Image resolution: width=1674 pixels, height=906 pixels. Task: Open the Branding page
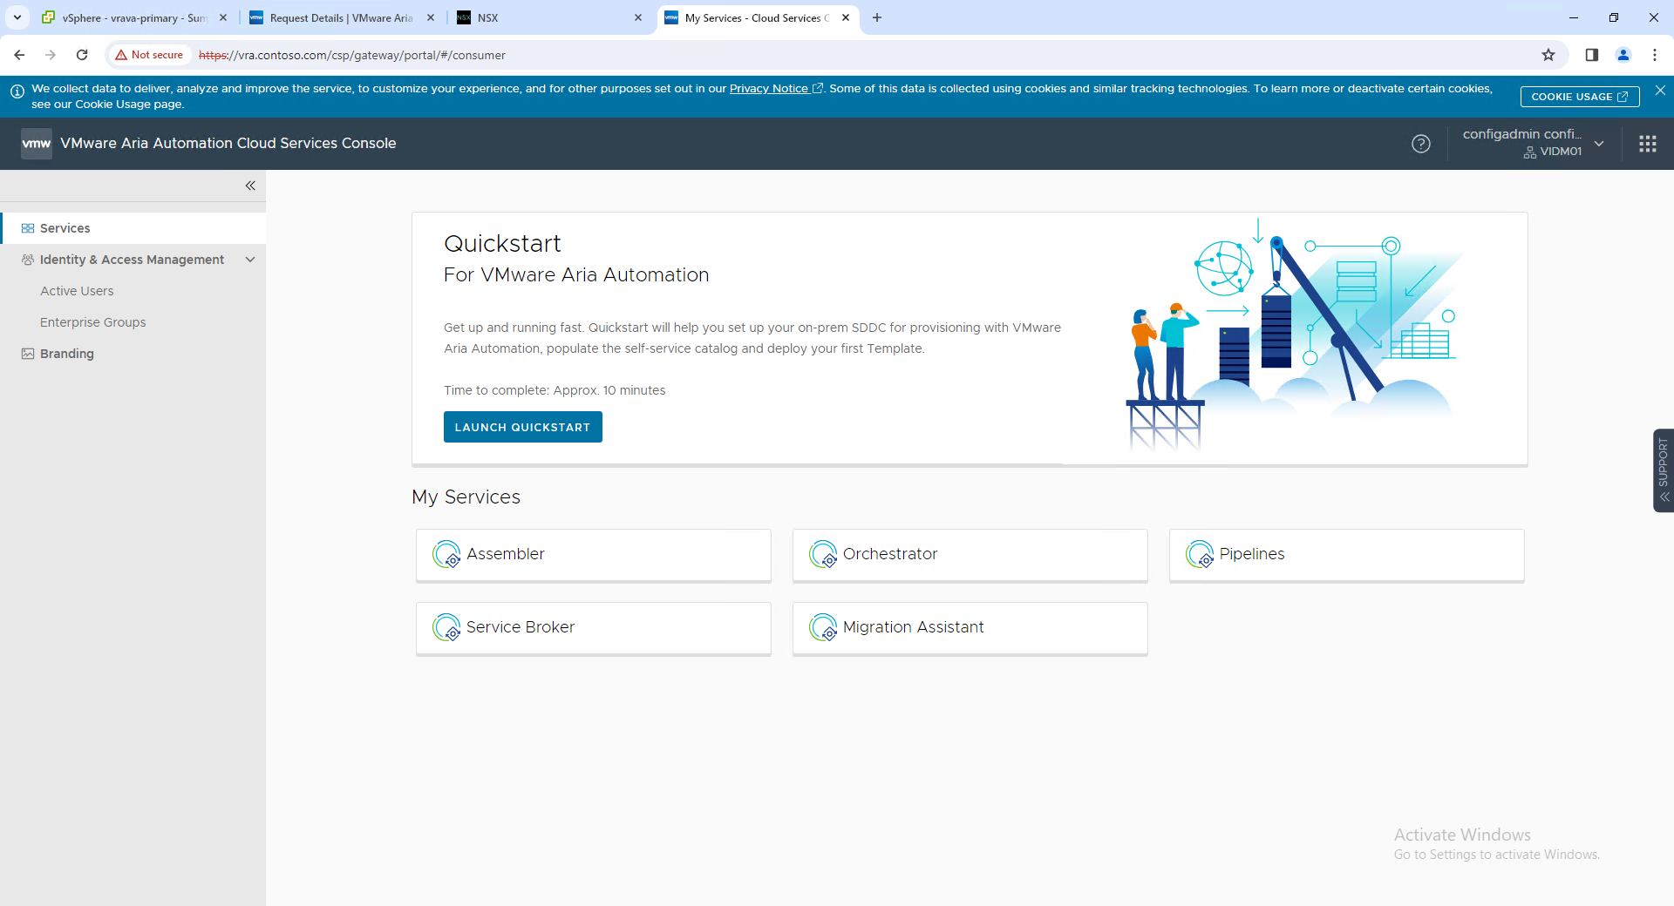coord(66,354)
